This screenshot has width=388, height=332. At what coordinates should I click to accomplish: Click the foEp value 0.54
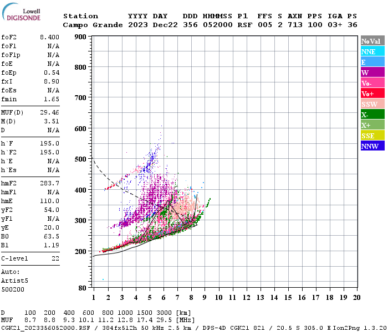click(x=52, y=72)
